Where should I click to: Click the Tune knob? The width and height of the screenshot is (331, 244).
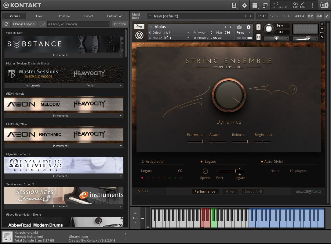(269, 29)
